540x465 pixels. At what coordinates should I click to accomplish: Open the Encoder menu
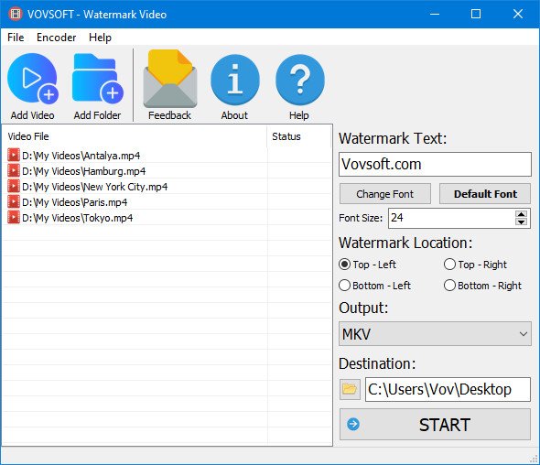[x=56, y=38]
